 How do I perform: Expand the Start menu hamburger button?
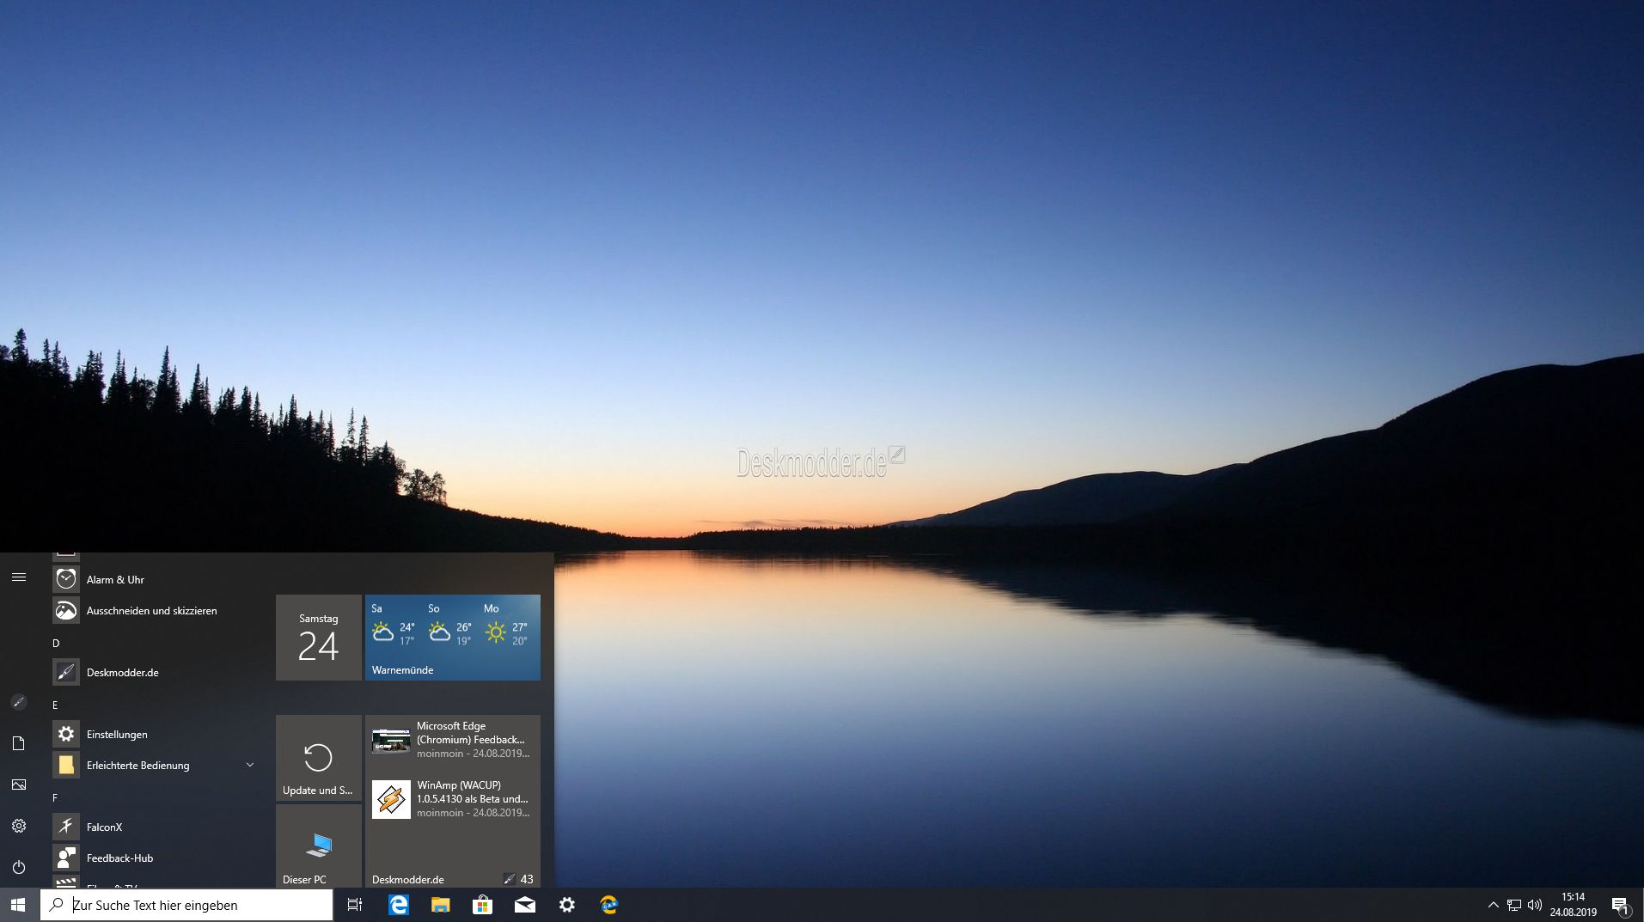[19, 577]
